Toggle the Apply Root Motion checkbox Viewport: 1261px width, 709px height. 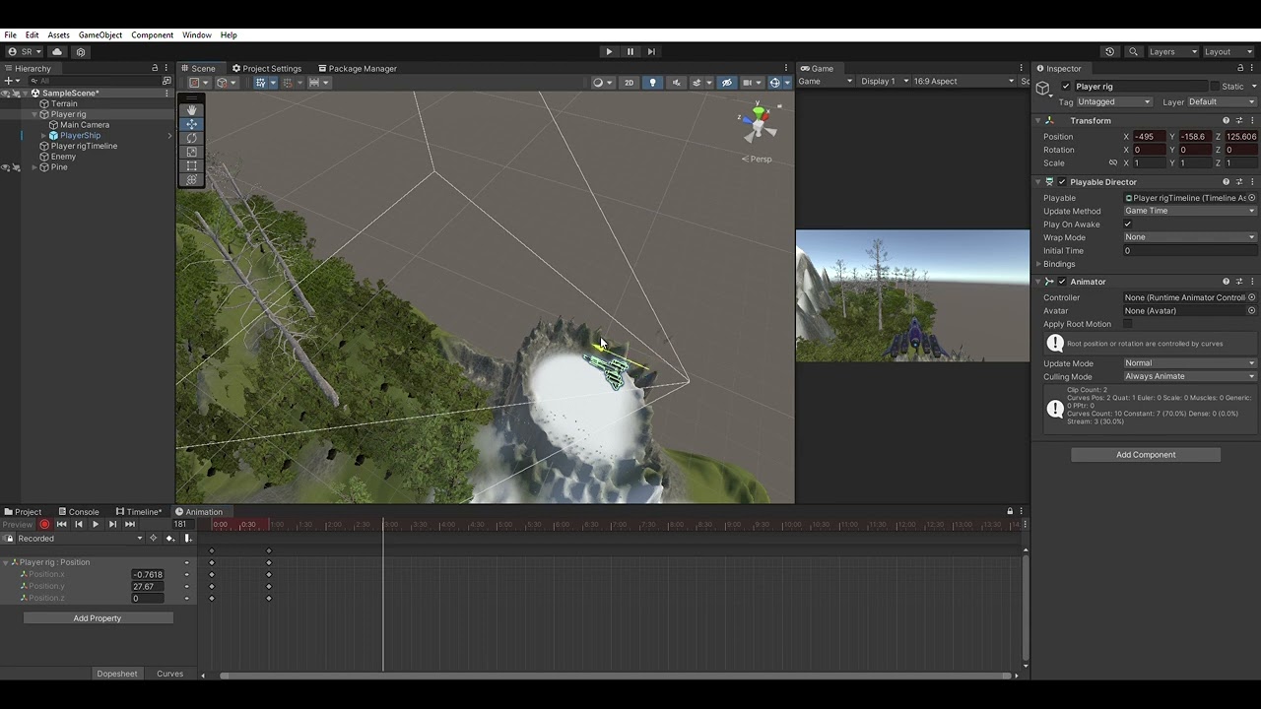pos(1127,323)
